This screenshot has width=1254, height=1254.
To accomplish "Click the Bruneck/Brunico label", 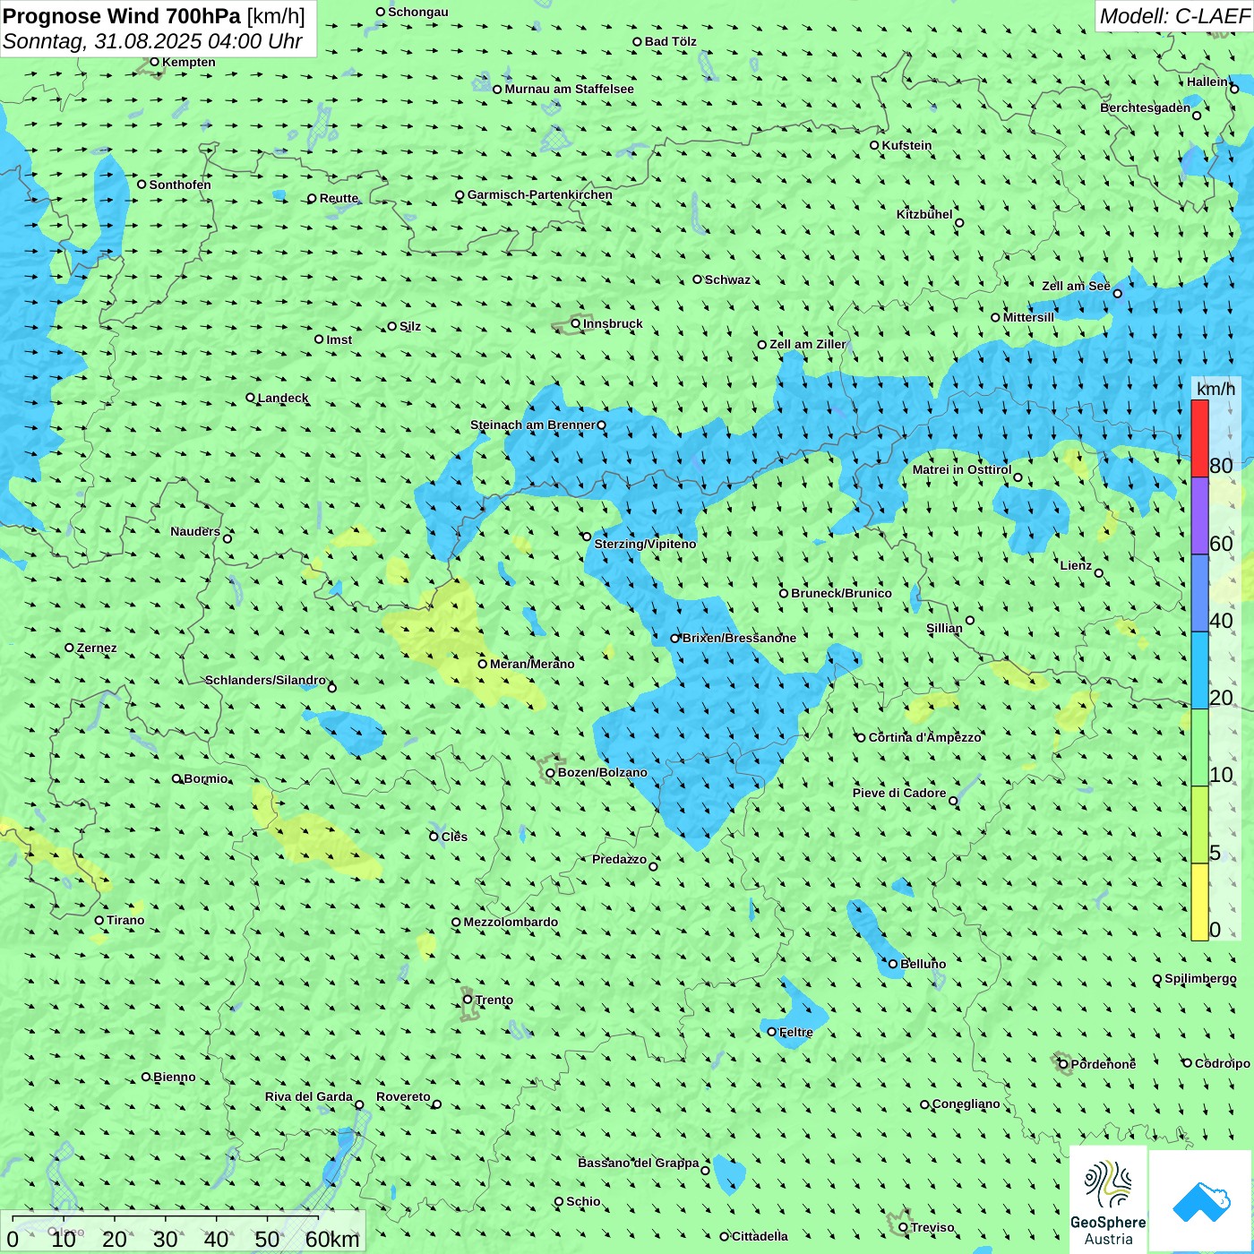I will pyautogui.click(x=841, y=593).
